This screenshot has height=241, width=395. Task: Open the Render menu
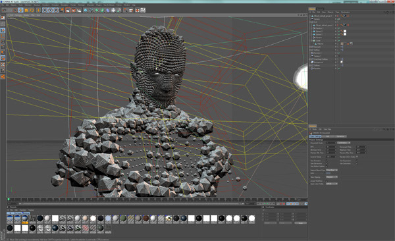click(73, 5)
